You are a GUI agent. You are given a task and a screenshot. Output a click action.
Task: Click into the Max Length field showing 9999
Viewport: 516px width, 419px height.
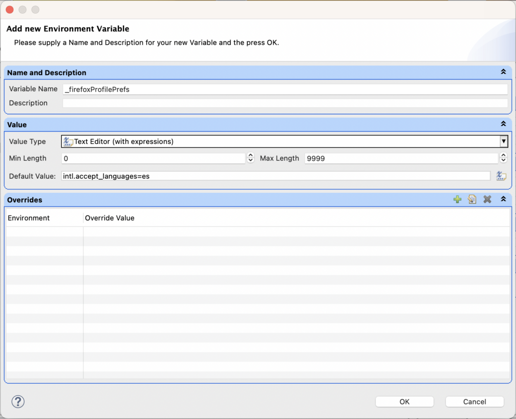pos(401,159)
